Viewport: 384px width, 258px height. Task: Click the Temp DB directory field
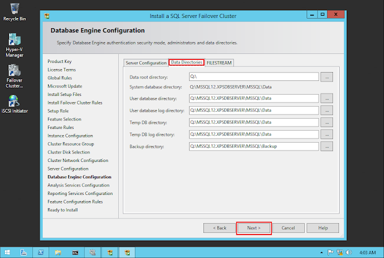click(254, 122)
